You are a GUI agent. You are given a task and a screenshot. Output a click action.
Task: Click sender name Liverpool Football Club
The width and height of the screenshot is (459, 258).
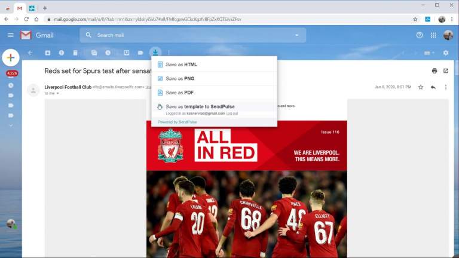click(x=68, y=87)
